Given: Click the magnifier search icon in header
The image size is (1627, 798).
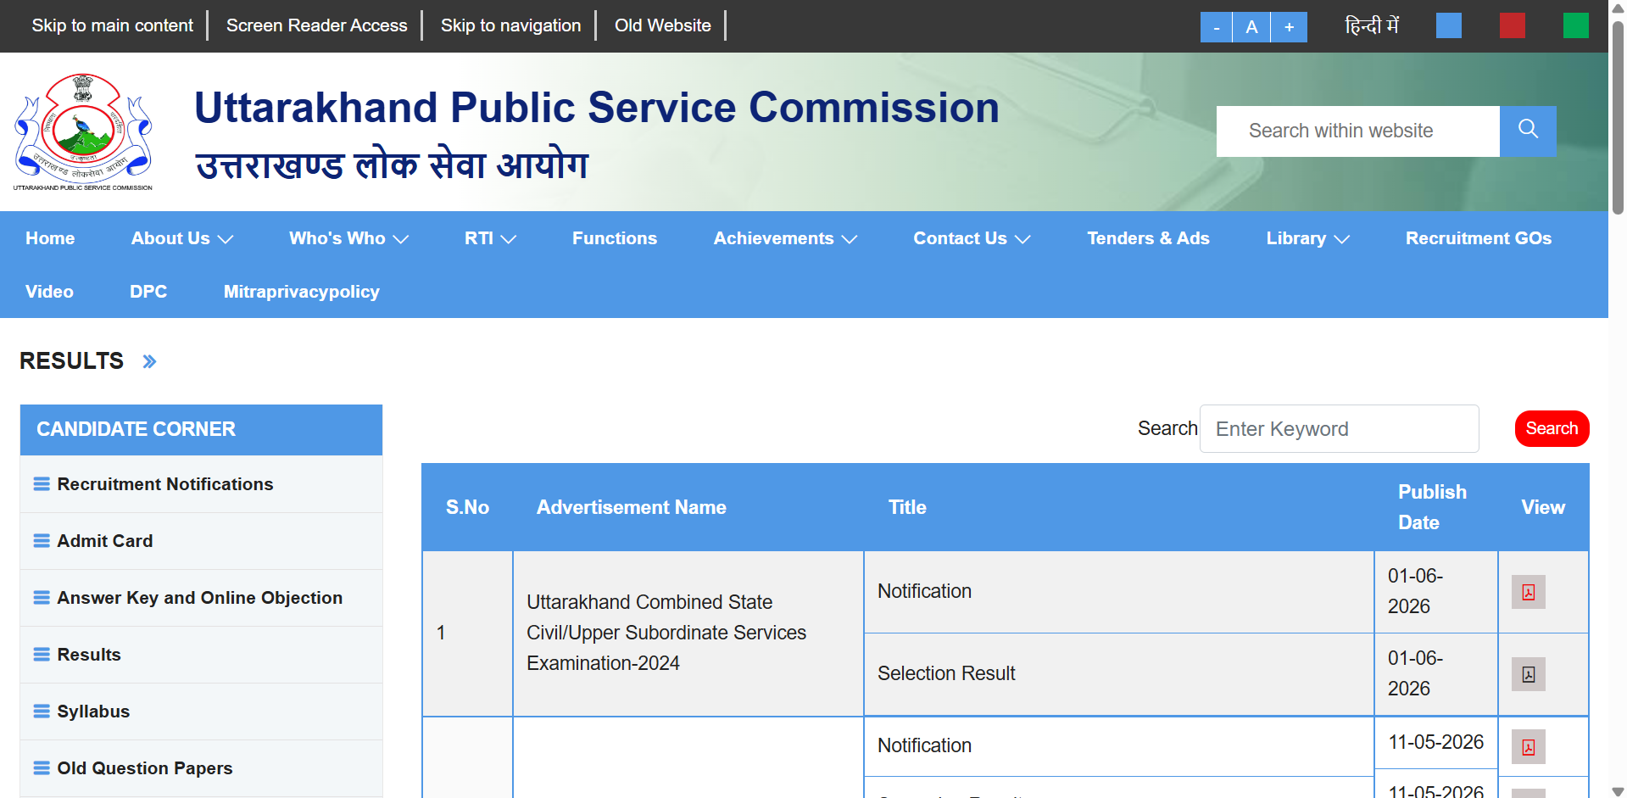Looking at the screenshot, I should 1528,131.
